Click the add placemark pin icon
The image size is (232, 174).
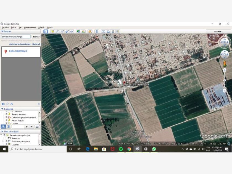(x=53, y=31)
